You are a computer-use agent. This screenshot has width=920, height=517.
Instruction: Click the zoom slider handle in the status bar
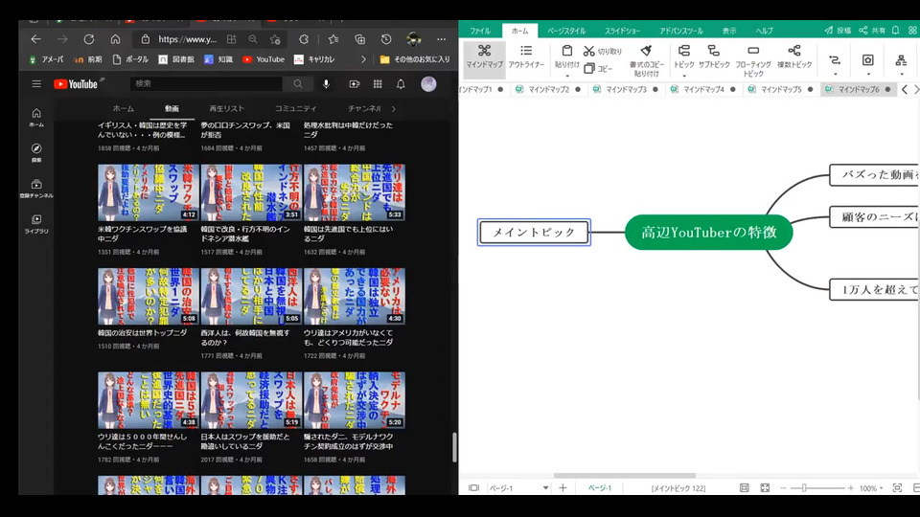click(804, 487)
